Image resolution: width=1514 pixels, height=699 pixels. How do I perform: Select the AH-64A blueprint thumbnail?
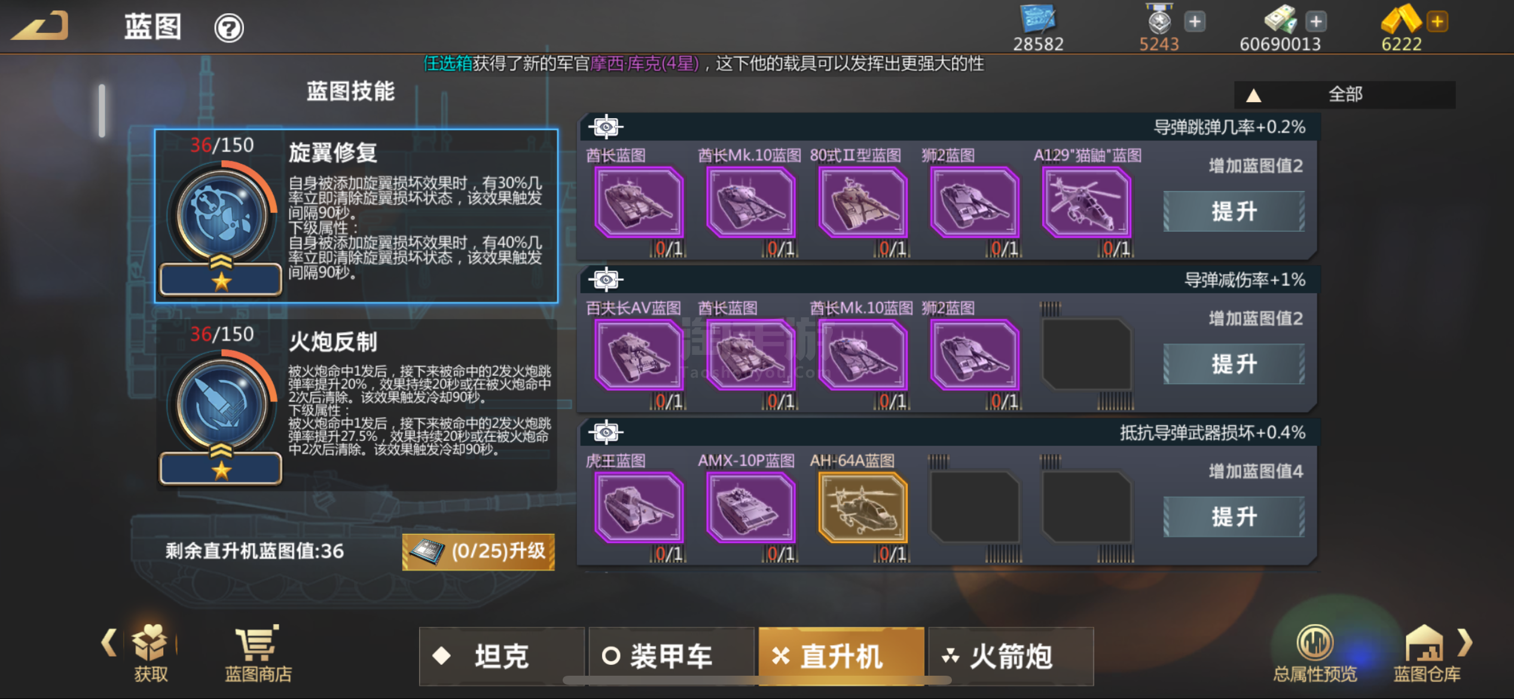[x=862, y=508]
